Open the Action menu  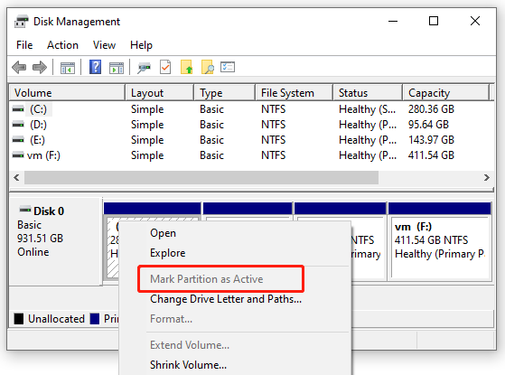[63, 45]
